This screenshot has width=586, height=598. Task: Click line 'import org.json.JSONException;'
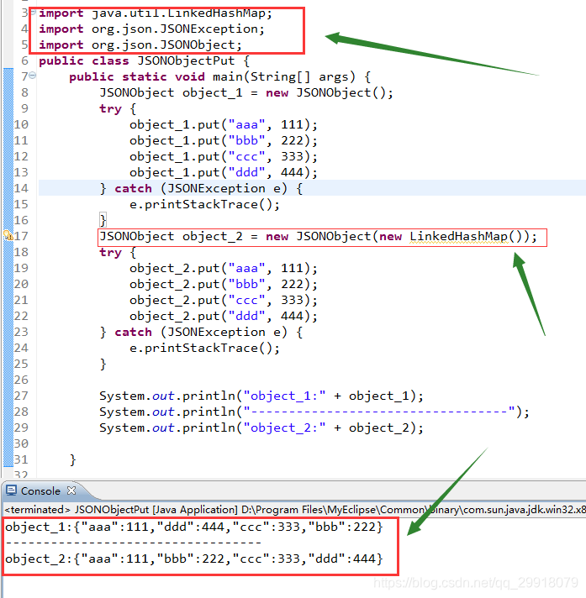[x=151, y=29]
